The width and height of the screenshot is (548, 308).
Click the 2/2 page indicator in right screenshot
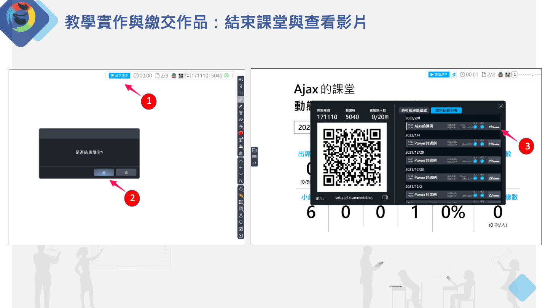(488, 75)
